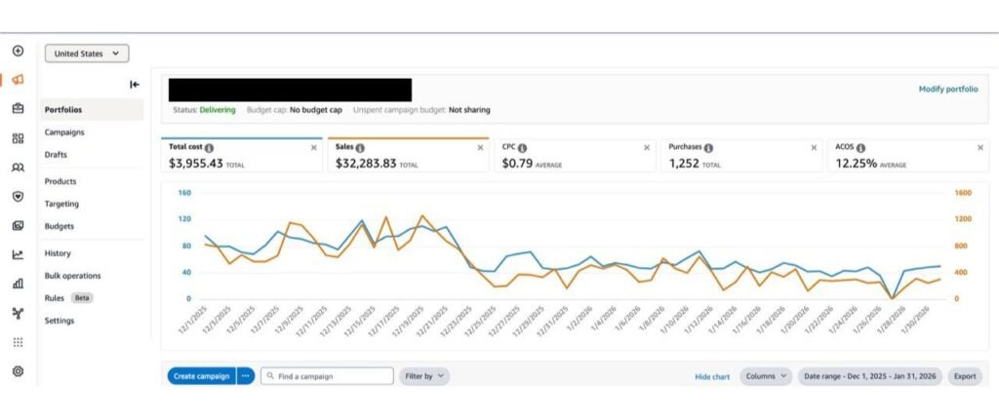Toggle the Sales metric on chart

[408, 155]
